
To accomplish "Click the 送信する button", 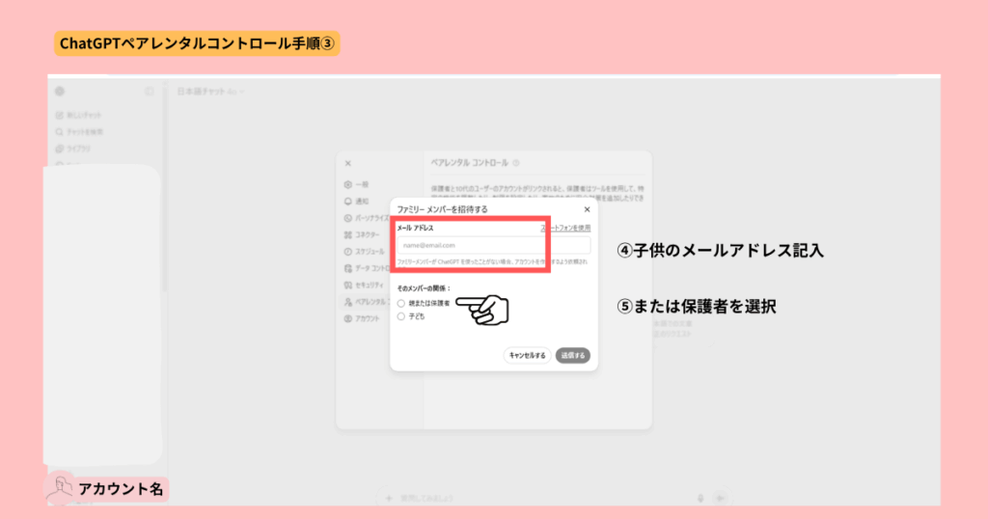I will (x=573, y=355).
